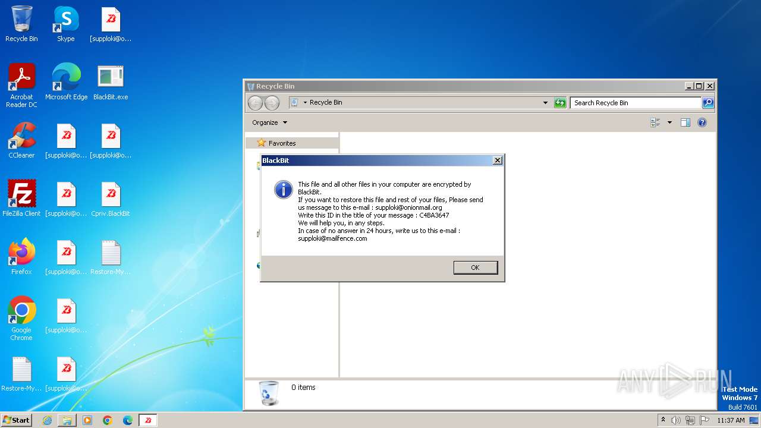761x428 pixels.
Task: Open Edge from the taskbar
Action: pyautogui.click(x=128, y=420)
